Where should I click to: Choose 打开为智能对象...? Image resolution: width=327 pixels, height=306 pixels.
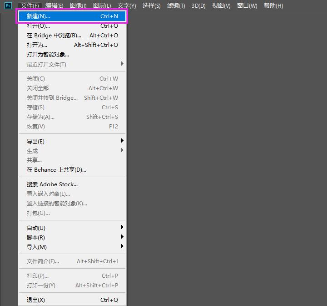point(72,55)
